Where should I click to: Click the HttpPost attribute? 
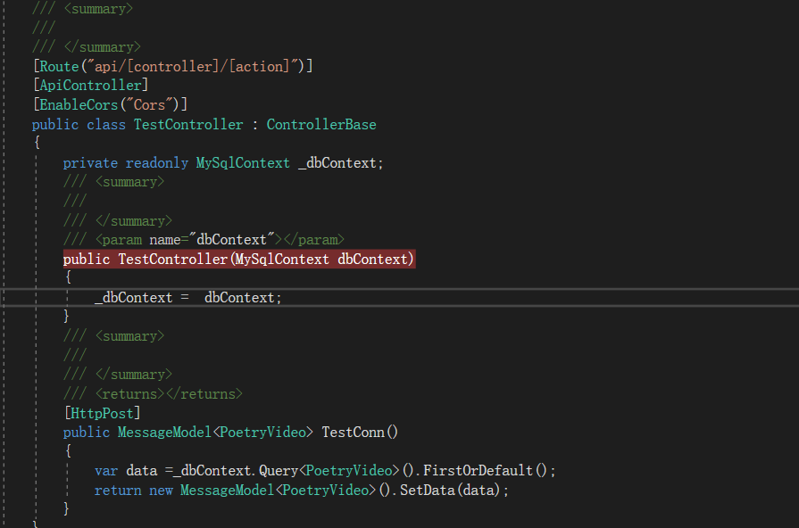point(102,413)
